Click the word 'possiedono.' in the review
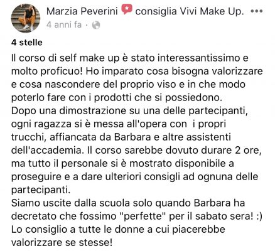275x251 pixels. coord(193,98)
